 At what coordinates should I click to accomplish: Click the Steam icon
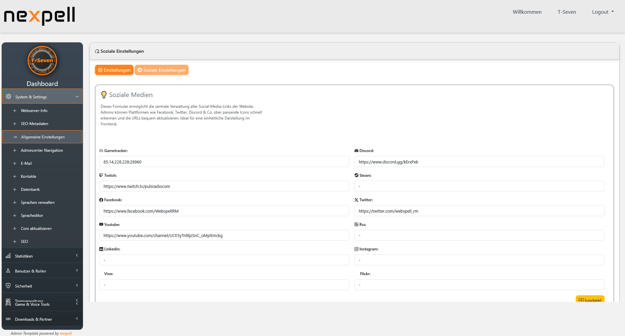click(356, 175)
